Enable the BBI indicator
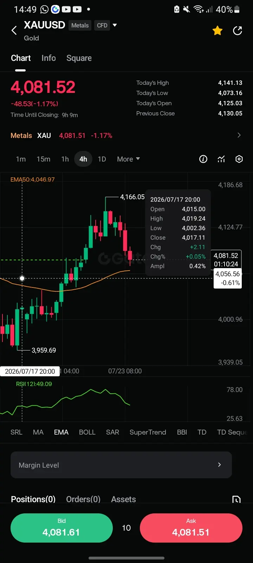253x563 pixels. (182, 432)
